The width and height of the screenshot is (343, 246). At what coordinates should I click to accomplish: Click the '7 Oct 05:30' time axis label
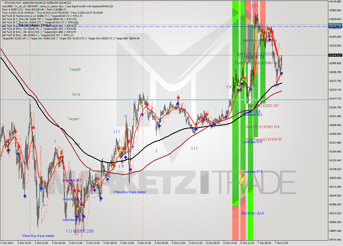(265, 243)
